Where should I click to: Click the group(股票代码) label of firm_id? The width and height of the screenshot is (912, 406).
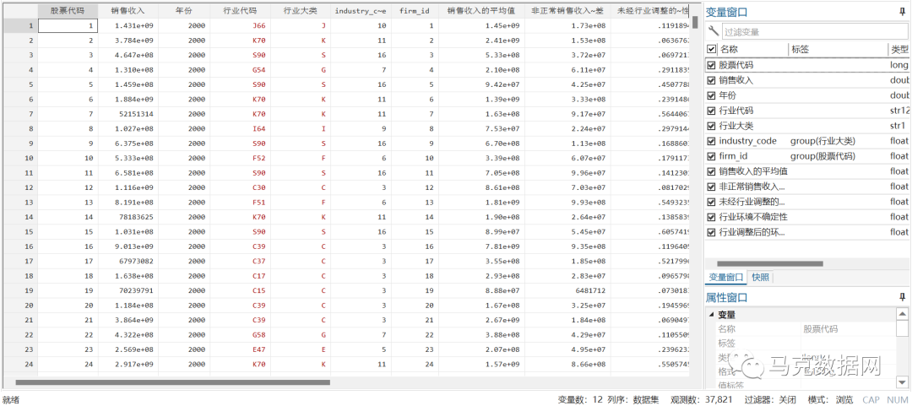[822, 156]
